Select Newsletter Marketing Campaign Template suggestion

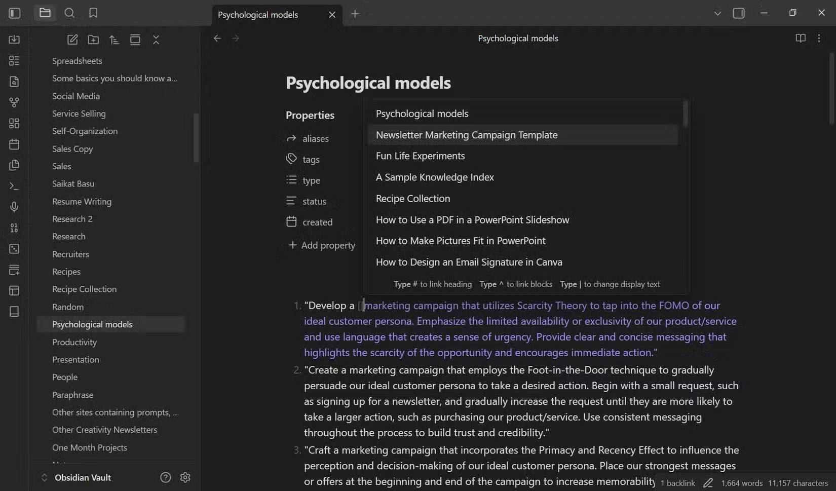click(523, 135)
